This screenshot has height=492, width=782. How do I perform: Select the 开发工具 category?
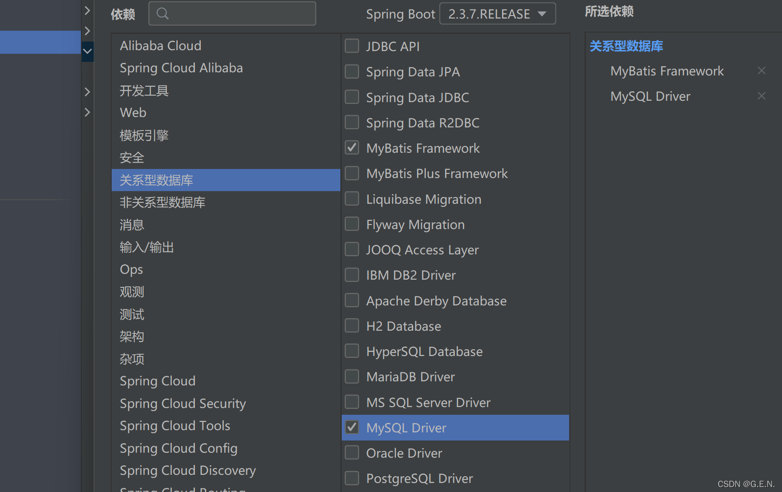pyautogui.click(x=226, y=90)
